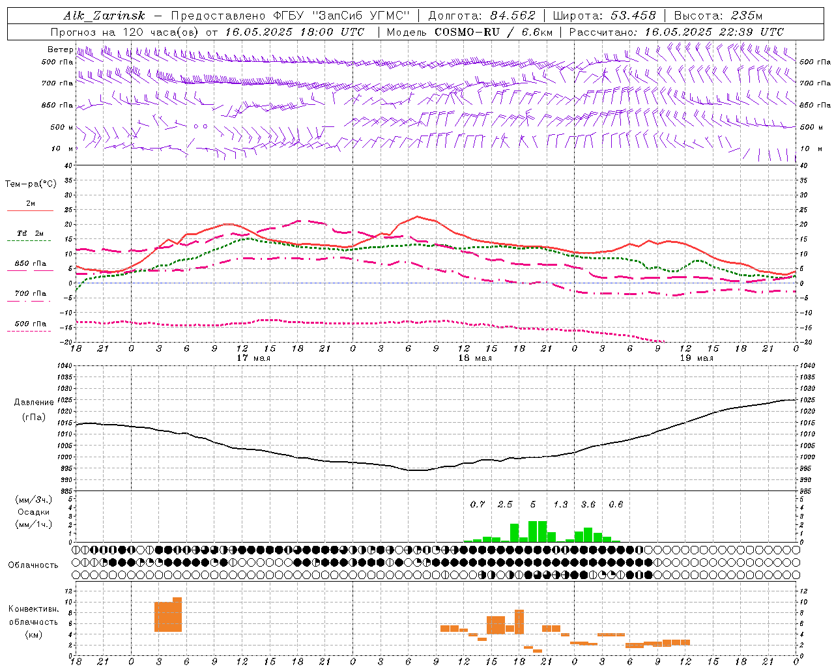Click the 500 гПа temperature legend entry
Image resolution: width=834 pixels, height=667 pixels.
31,323
